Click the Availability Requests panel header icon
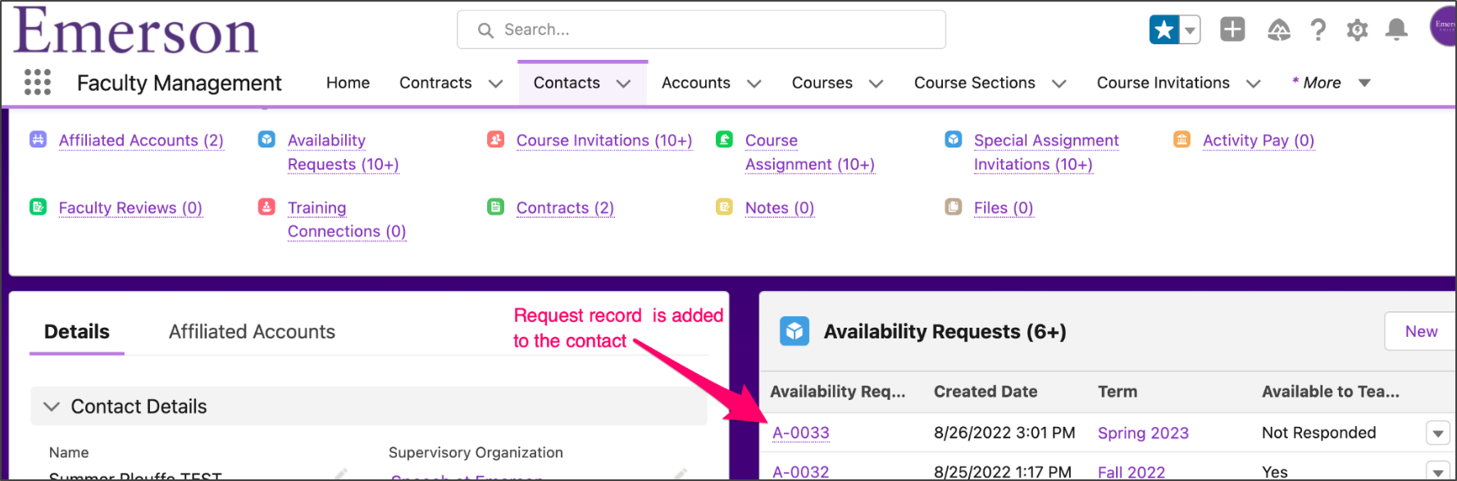 pos(795,331)
